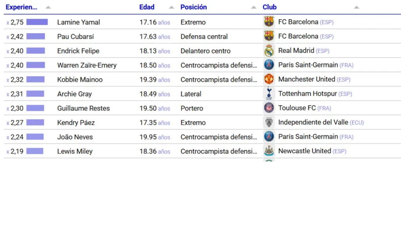Click the Independiente del Valle crest for Kendry Páez

[x=269, y=122]
